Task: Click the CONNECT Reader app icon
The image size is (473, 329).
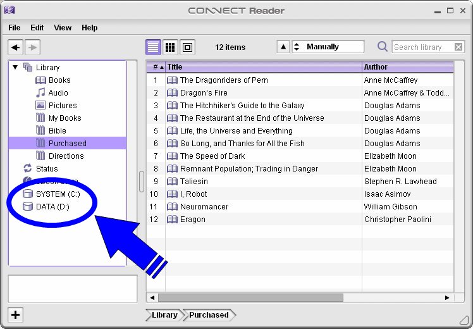Action: pos(9,10)
